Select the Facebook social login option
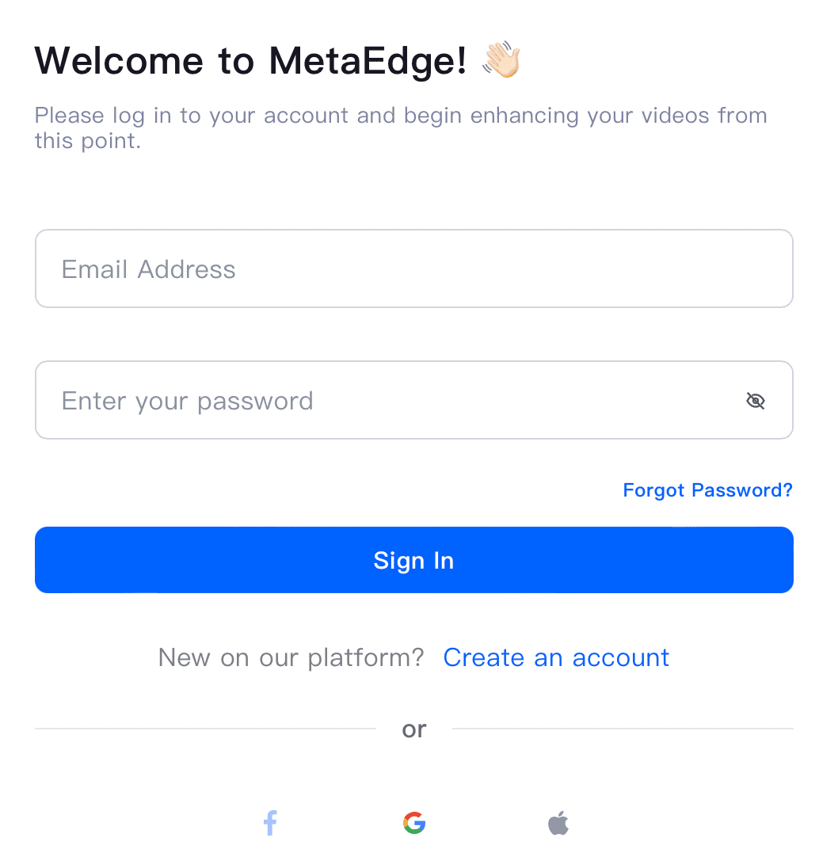The image size is (819, 868). [269, 823]
